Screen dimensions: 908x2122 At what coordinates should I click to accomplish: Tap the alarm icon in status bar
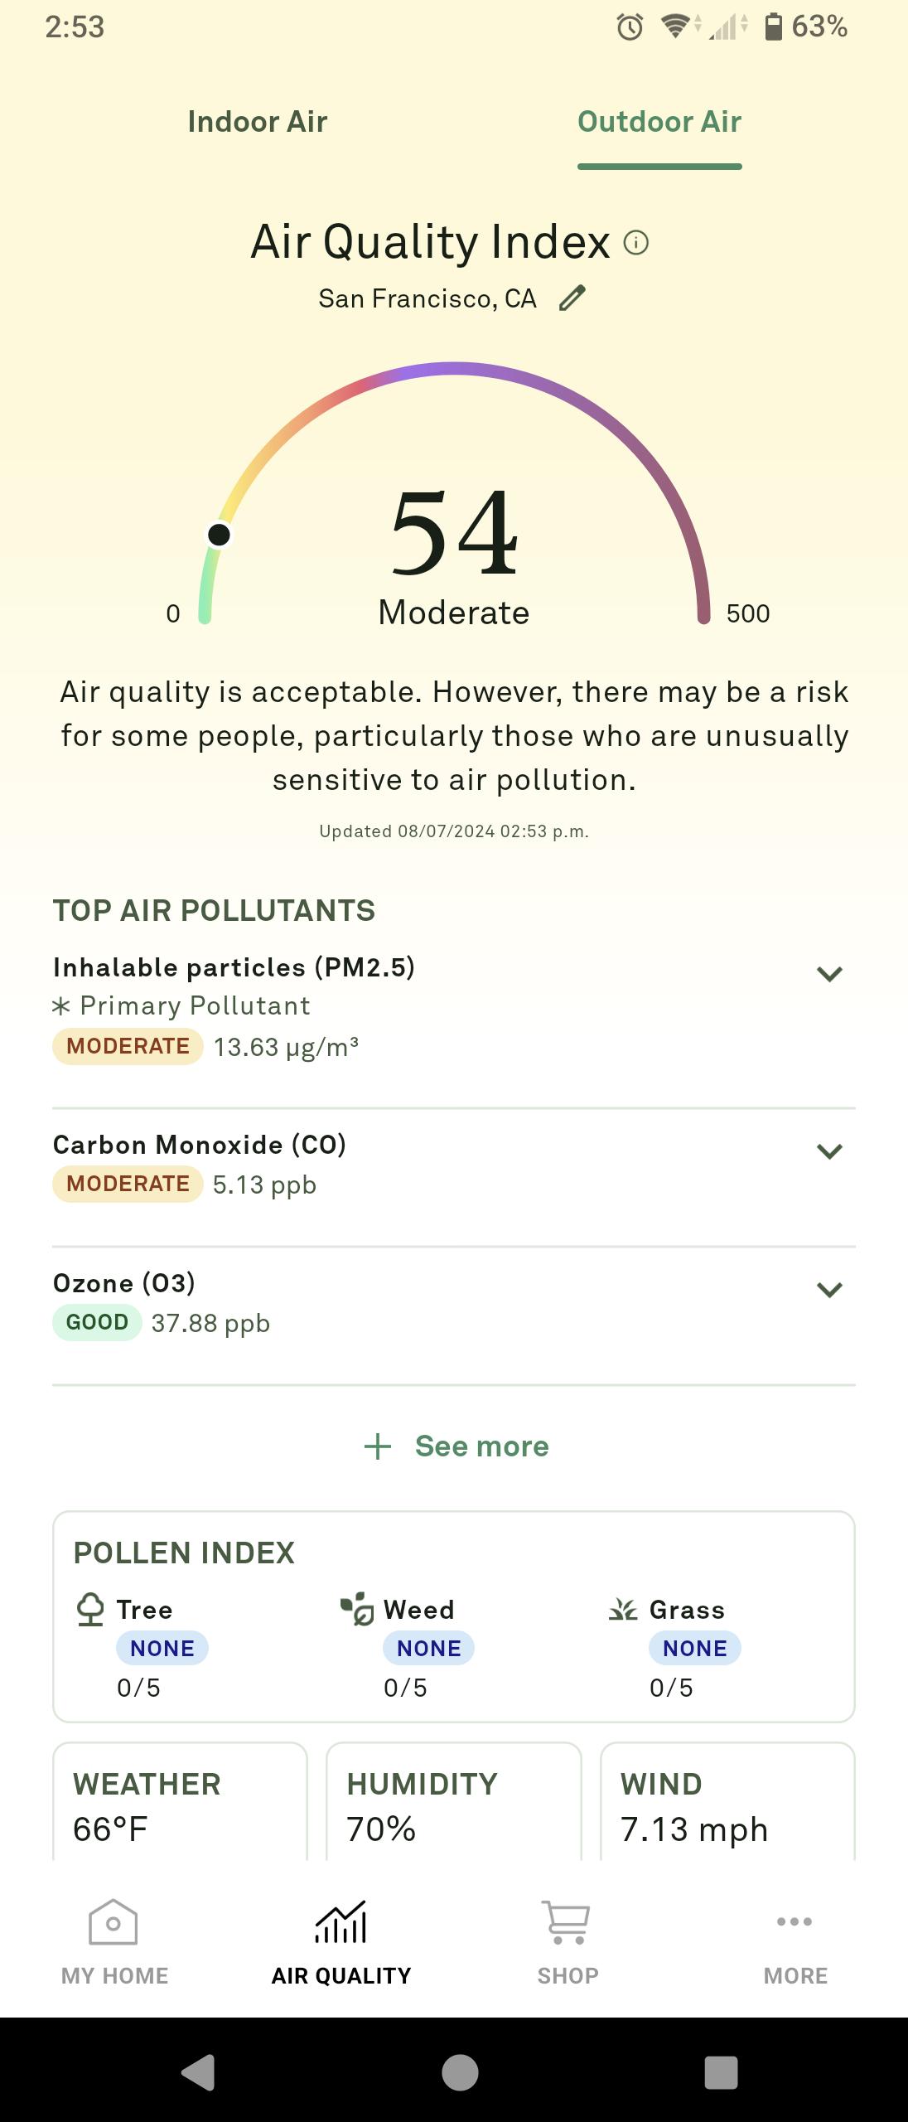(630, 27)
